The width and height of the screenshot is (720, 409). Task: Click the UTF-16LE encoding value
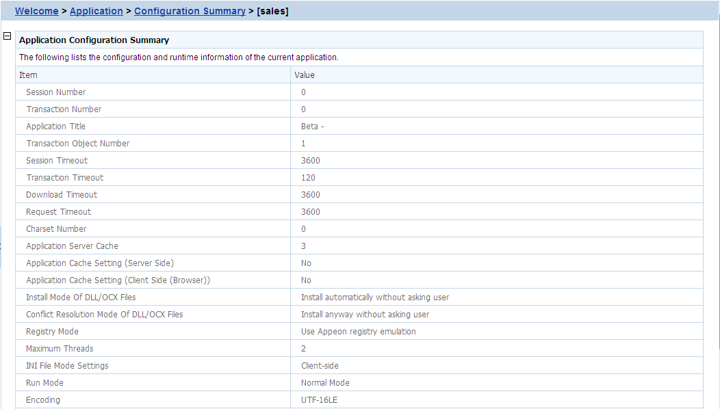319,400
